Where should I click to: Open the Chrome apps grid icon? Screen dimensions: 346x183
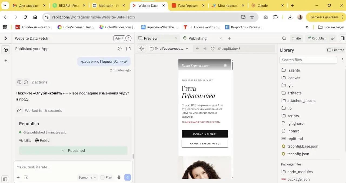(5, 27)
